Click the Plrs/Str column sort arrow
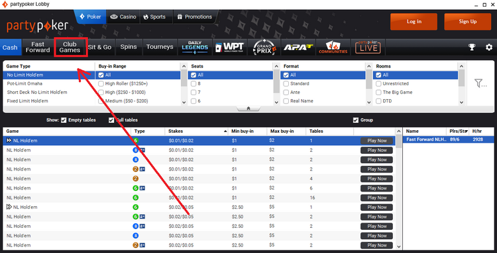Viewport: 497px width, 253px height. [467, 131]
